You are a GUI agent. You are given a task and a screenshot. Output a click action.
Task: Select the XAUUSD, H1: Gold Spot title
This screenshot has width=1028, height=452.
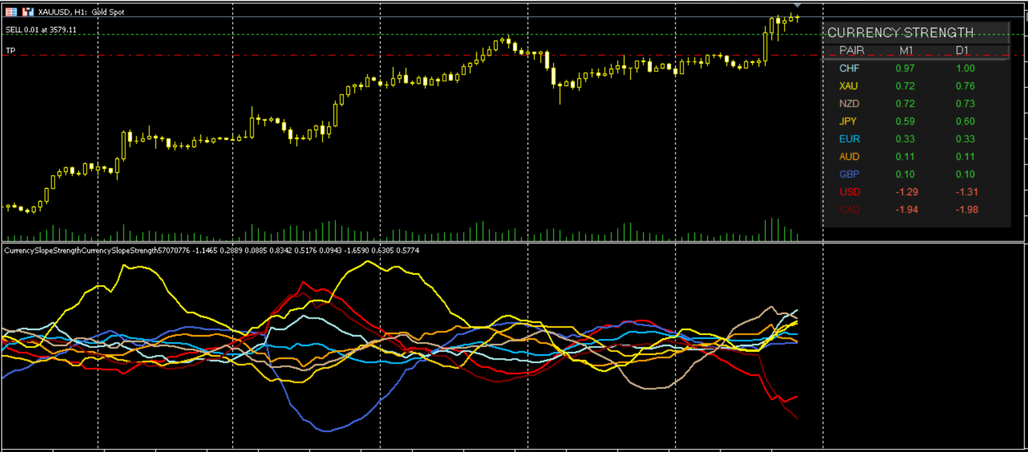point(81,12)
